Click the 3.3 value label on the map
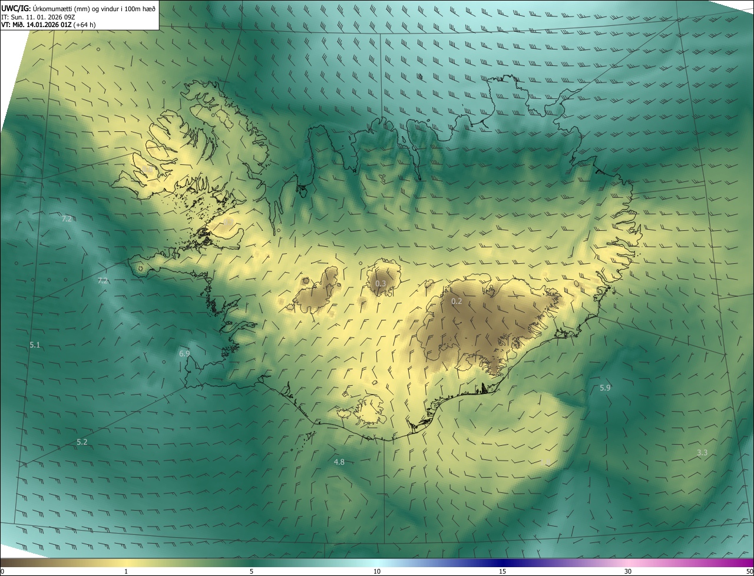The image size is (754, 576). (x=702, y=452)
